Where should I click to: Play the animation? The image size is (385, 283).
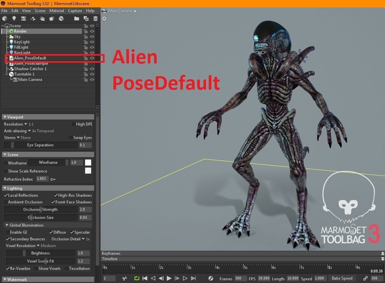coord(169,278)
